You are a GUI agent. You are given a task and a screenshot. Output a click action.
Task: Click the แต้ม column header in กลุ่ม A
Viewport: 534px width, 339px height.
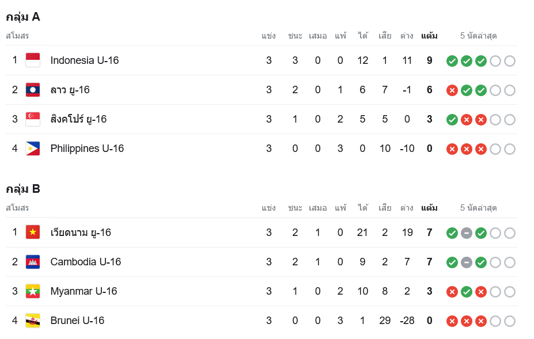click(429, 36)
